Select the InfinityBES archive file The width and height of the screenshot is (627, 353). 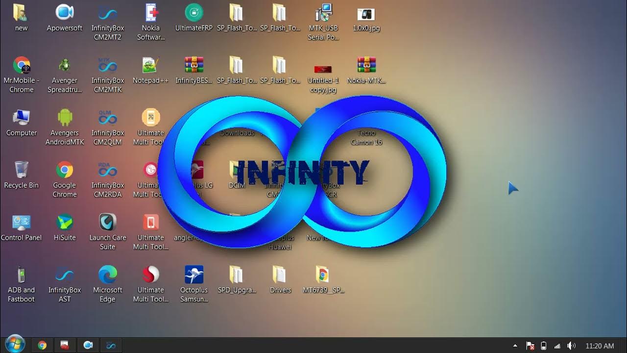[x=194, y=70]
